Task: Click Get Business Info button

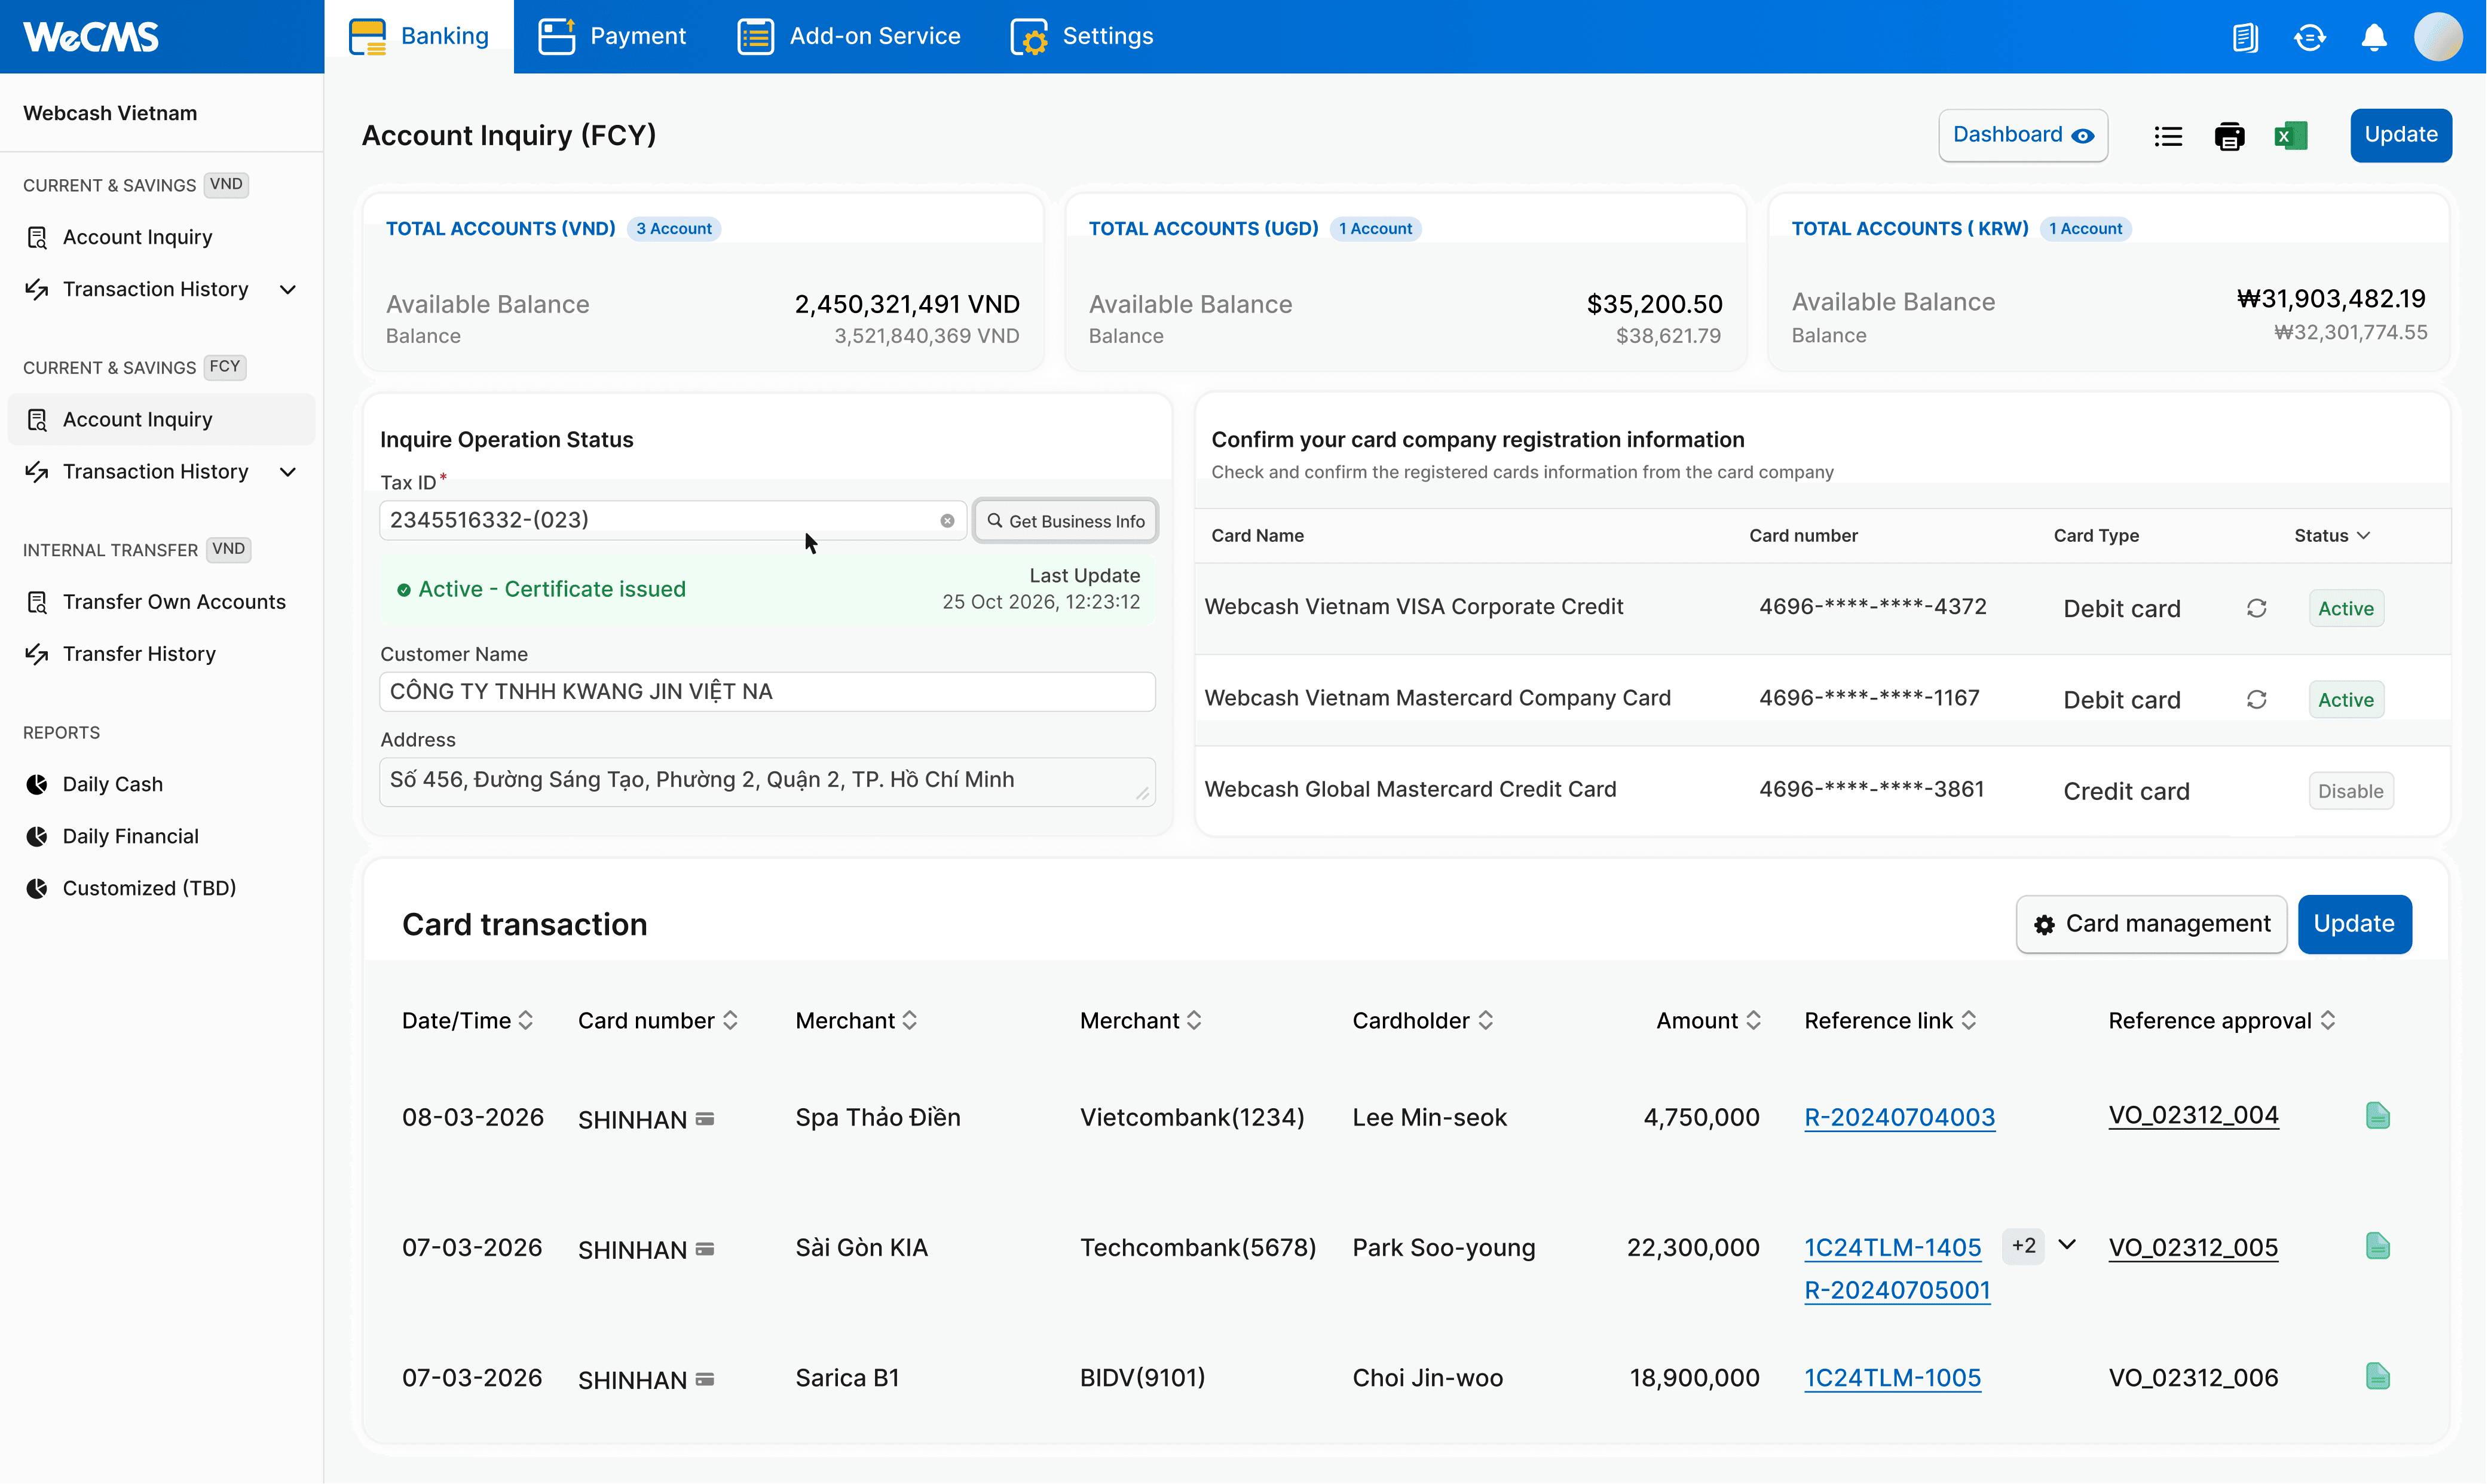Action: [x=1066, y=521]
